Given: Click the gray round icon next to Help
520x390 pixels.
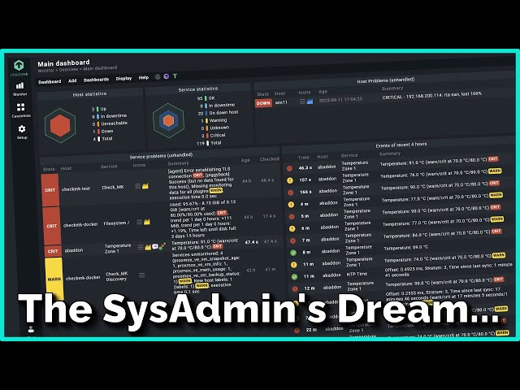Looking at the screenshot, I should pos(158,77).
